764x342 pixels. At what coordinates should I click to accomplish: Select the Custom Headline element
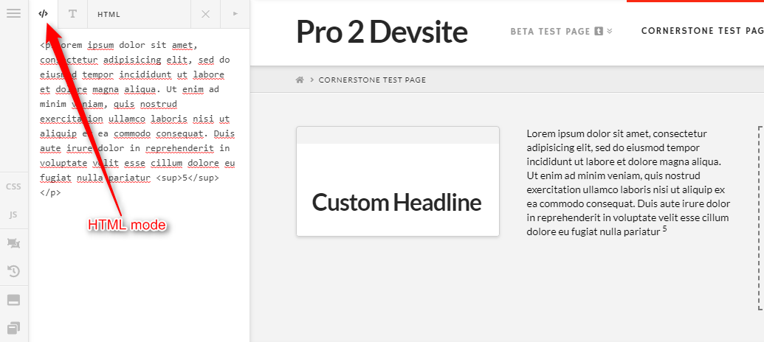point(397,202)
